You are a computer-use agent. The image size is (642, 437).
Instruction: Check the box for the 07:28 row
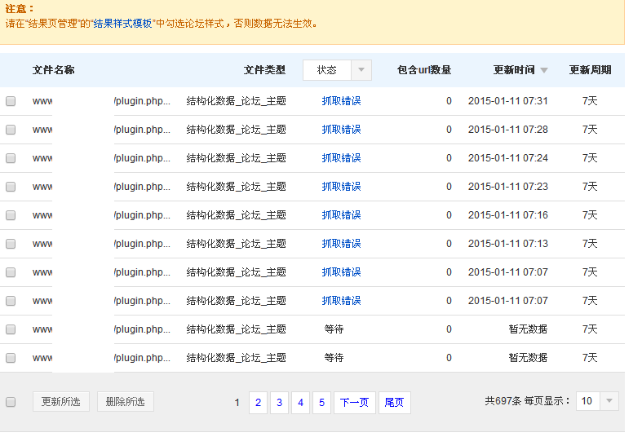(x=11, y=130)
